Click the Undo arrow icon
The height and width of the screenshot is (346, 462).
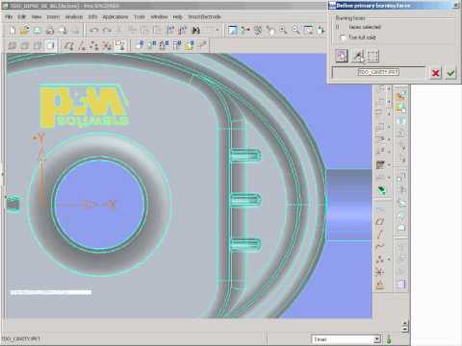point(94,31)
